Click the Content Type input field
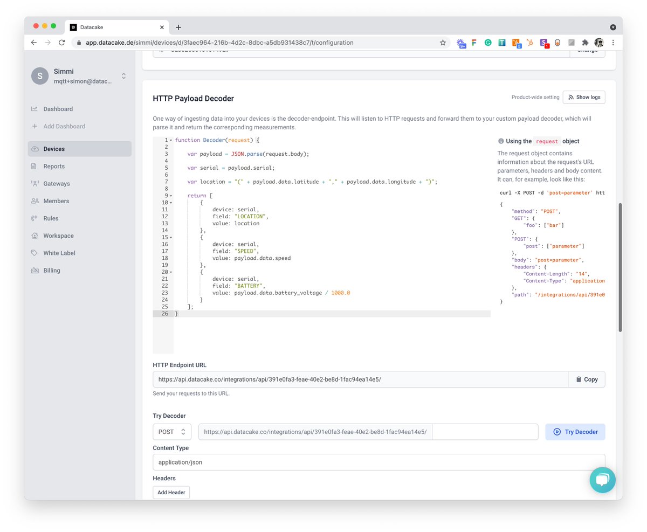This screenshot has height=532, width=647. pyautogui.click(x=379, y=462)
